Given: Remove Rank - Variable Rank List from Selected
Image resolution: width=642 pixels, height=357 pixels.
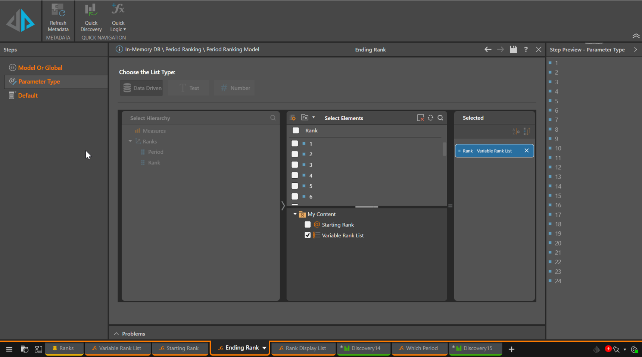Looking at the screenshot, I should point(526,151).
